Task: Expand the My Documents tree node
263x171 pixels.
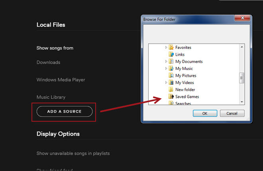Action: [166, 62]
